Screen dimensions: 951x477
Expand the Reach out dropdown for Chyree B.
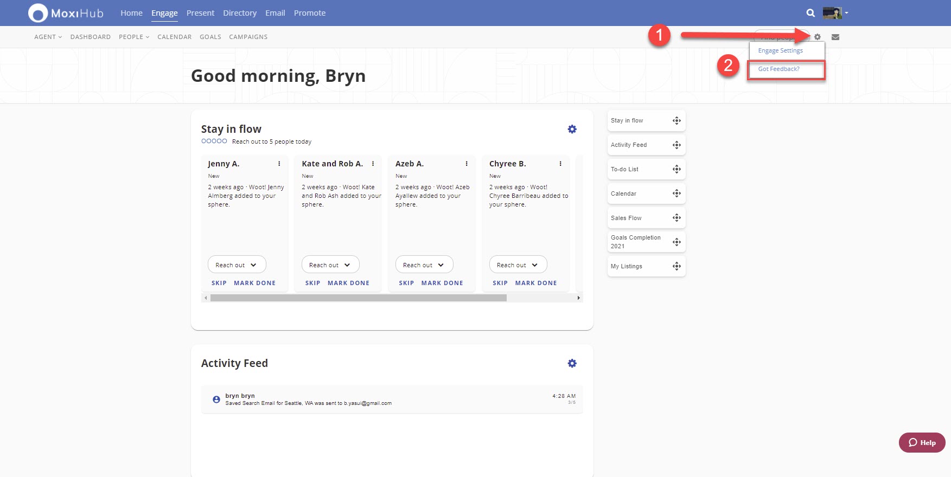[518, 265]
